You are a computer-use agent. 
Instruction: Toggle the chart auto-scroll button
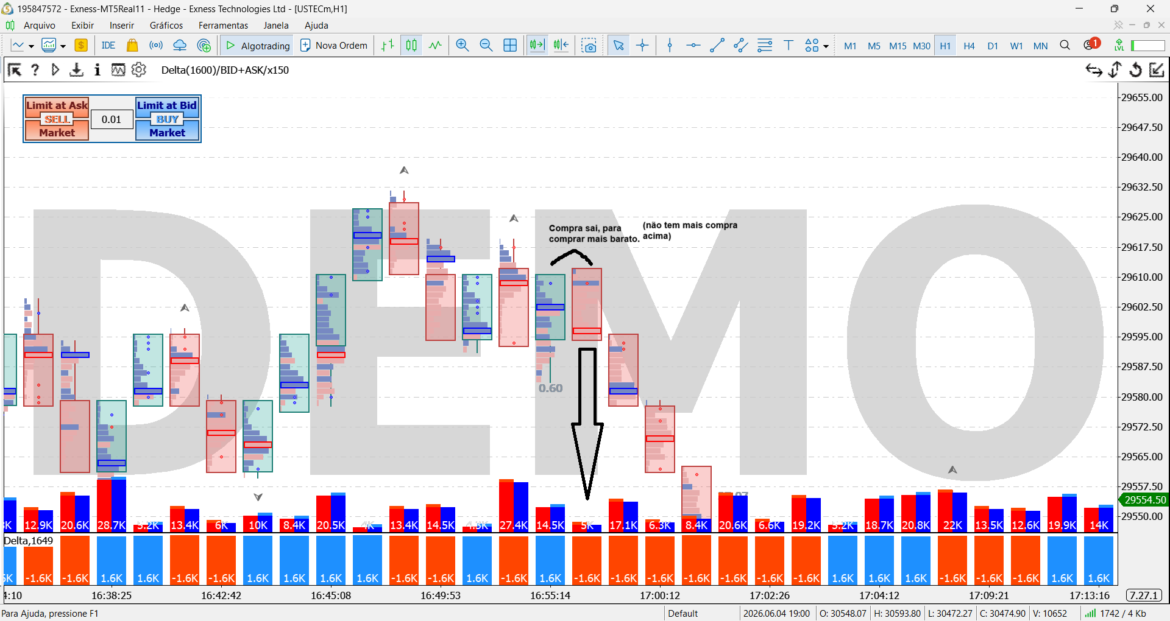coord(537,46)
